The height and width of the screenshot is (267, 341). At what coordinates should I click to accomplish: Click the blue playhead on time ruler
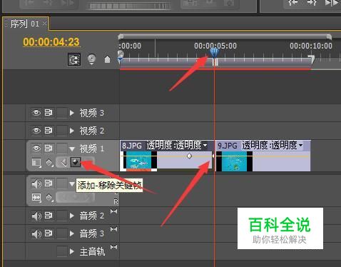214,52
